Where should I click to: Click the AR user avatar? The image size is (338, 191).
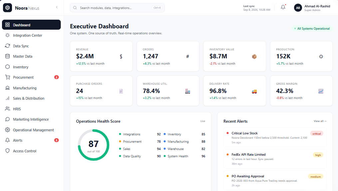298,8
